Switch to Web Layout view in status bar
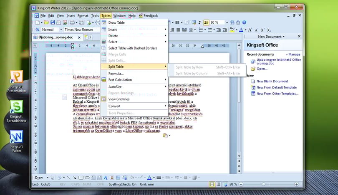Image resolution: width=338 pixels, height=195 pixels. click(x=225, y=184)
